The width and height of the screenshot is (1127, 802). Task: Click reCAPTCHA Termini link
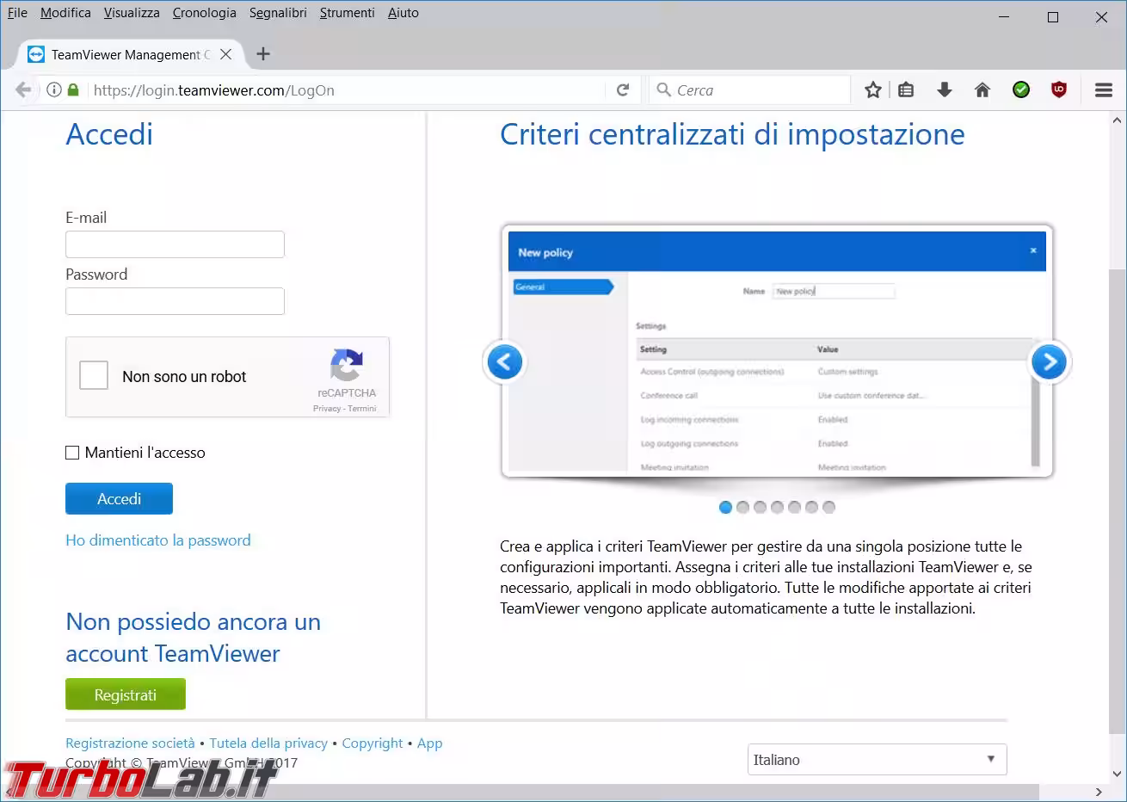click(362, 409)
